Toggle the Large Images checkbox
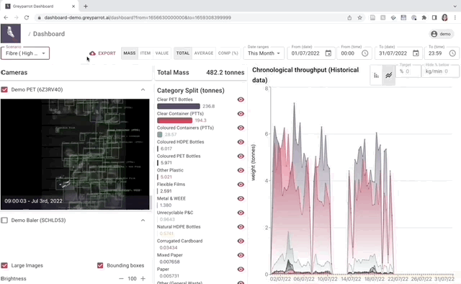The image size is (461, 284). point(4,265)
